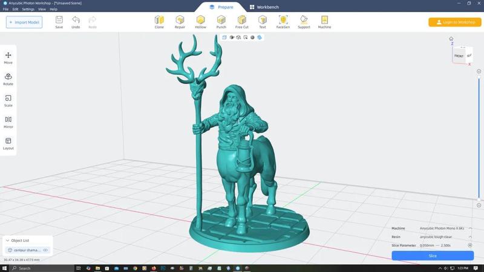This screenshot has height=272, width=484.
Task: Click the selection cursor view icon
Action: pyautogui.click(x=246, y=37)
